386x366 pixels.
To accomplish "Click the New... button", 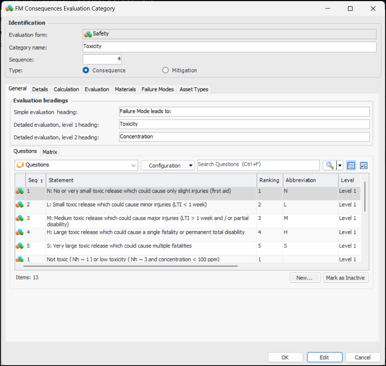I will pyautogui.click(x=305, y=278).
